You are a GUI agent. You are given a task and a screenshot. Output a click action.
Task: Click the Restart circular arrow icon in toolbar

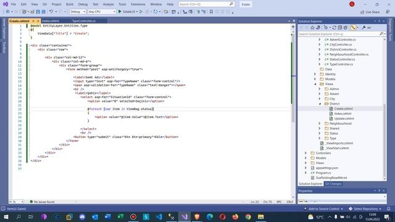click(x=156, y=12)
